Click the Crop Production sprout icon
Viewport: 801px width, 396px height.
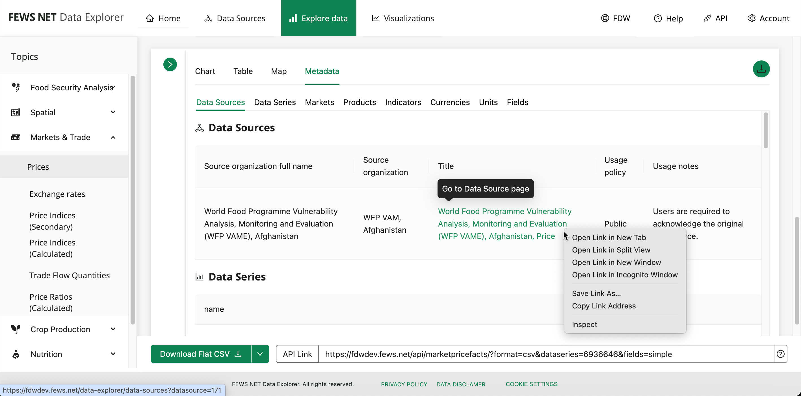pos(16,329)
